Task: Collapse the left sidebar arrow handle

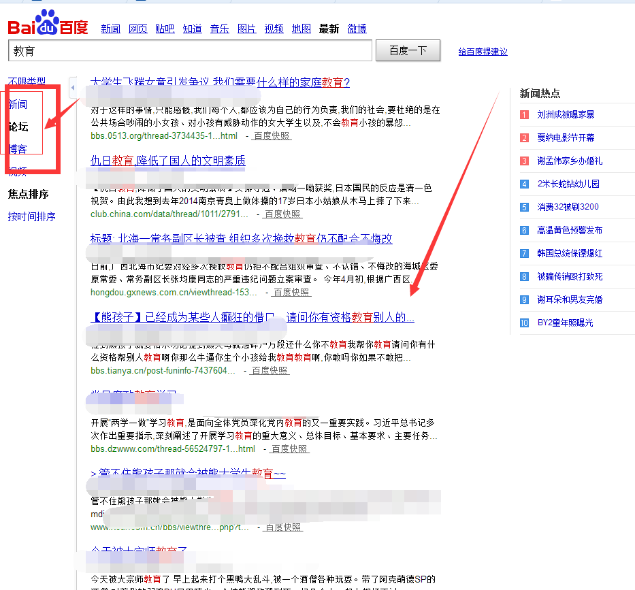Action: click(x=73, y=88)
